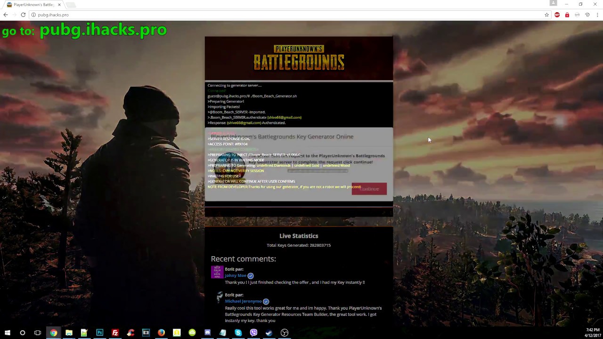
Task: Open Cortana circle on the taskbar
Action: point(22,333)
